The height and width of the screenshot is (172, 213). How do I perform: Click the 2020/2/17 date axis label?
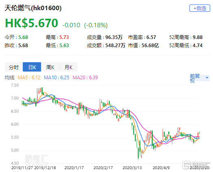pos(103,168)
